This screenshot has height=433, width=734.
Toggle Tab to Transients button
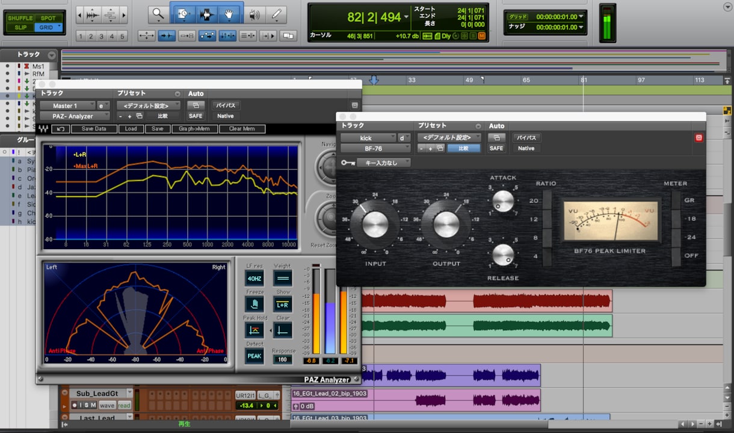(167, 36)
